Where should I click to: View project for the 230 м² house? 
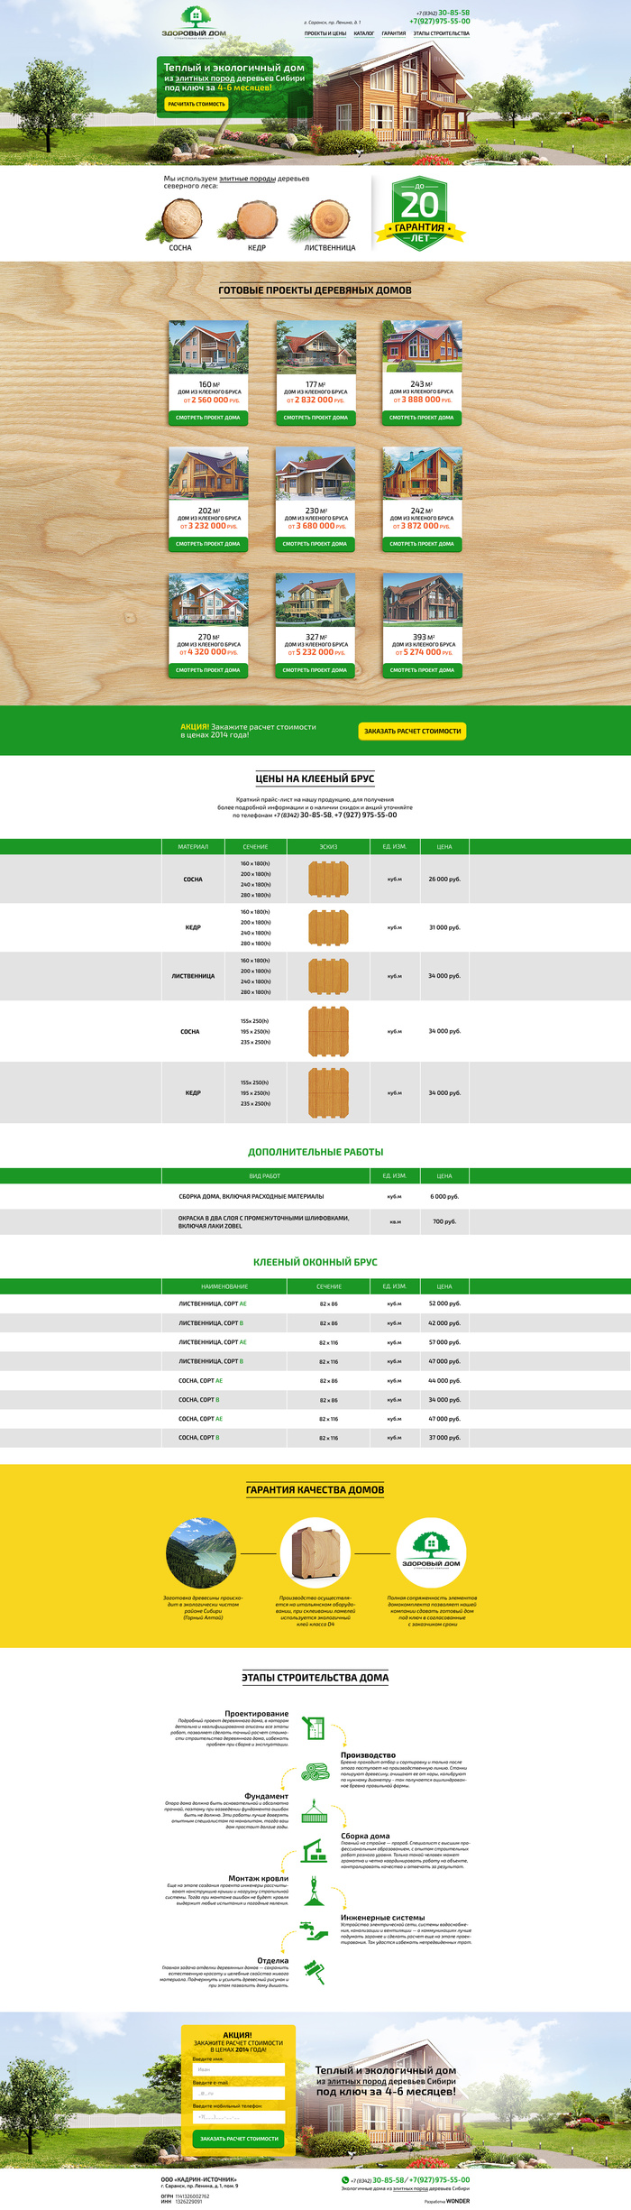point(315,544)
